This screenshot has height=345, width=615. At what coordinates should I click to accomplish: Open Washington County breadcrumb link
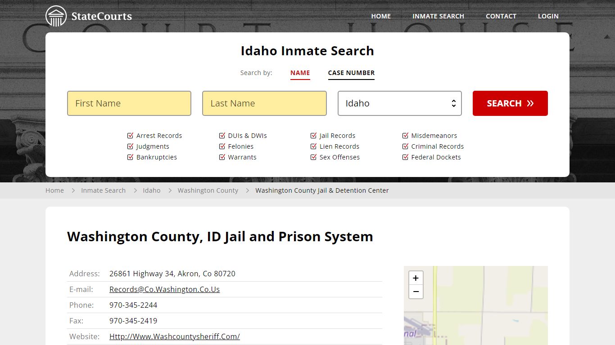pyautogui.click(x=208, y=190)
